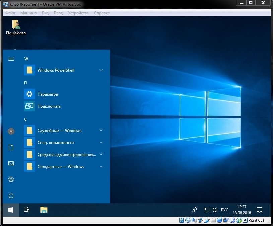Click the Power button in Start menu
273x226 pixels.
(x=11, y=195)
